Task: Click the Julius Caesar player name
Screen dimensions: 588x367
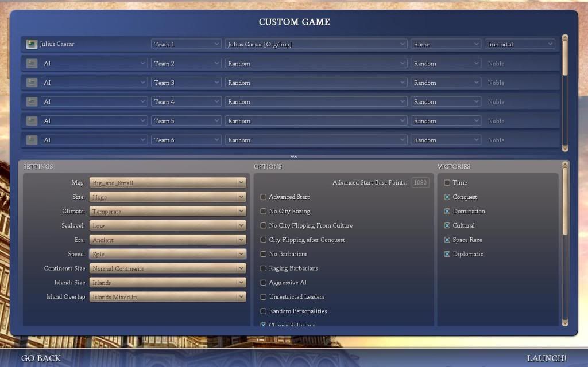Action: [57, 44]
